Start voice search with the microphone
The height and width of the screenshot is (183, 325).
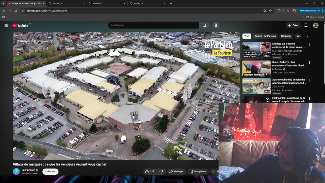216,25
